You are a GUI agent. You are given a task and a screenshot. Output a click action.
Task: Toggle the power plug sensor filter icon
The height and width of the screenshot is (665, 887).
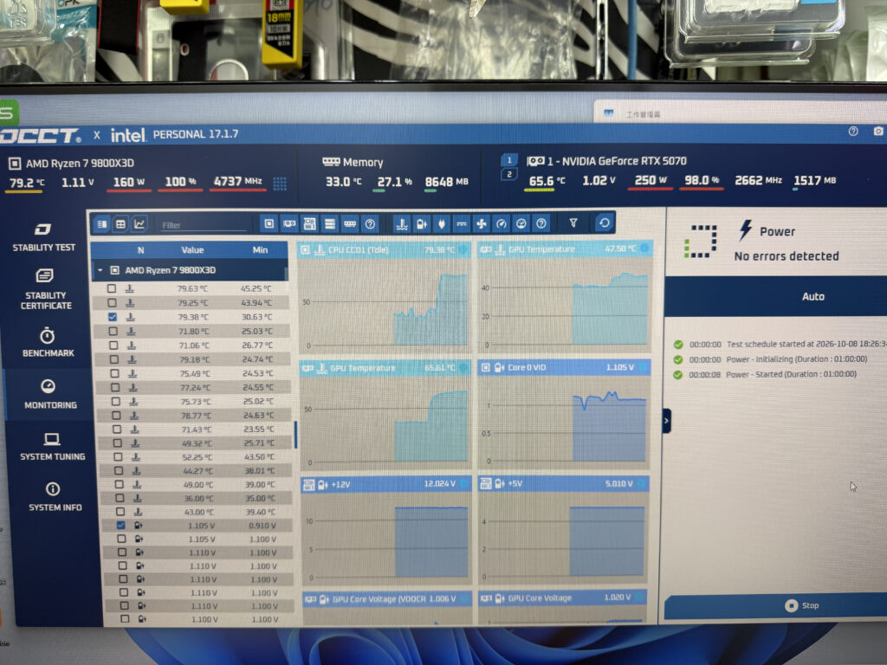442,224
